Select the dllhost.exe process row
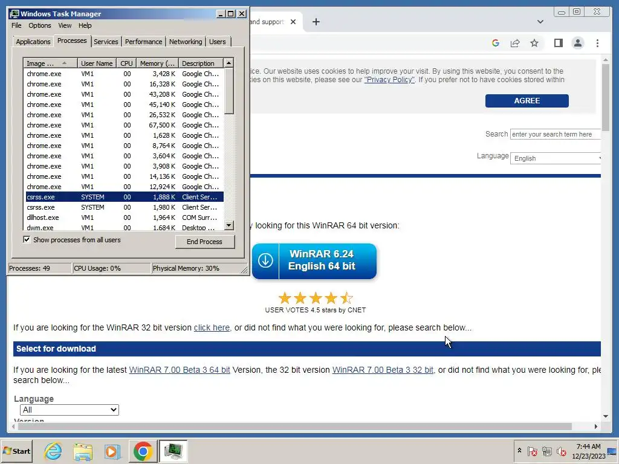The height and width of the screenshot is (464, 619). coord(125,217)
